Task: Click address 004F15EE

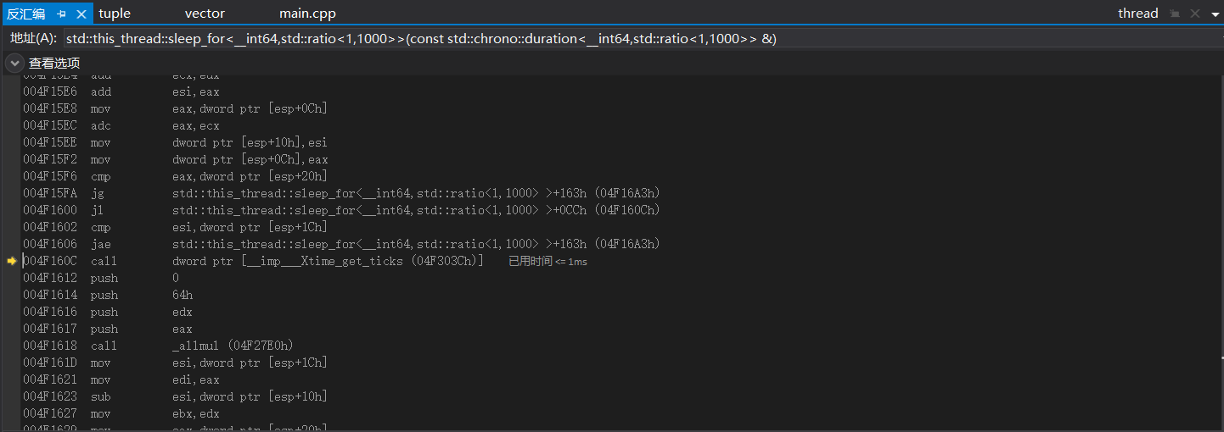Action: click(50, 142)
